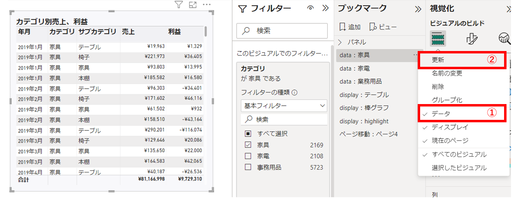Click the filter pane 検索 field
The image size is (513, 198).
282,31
